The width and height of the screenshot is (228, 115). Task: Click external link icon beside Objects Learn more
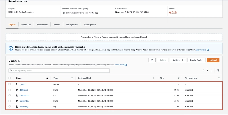[x=125, y=65]
